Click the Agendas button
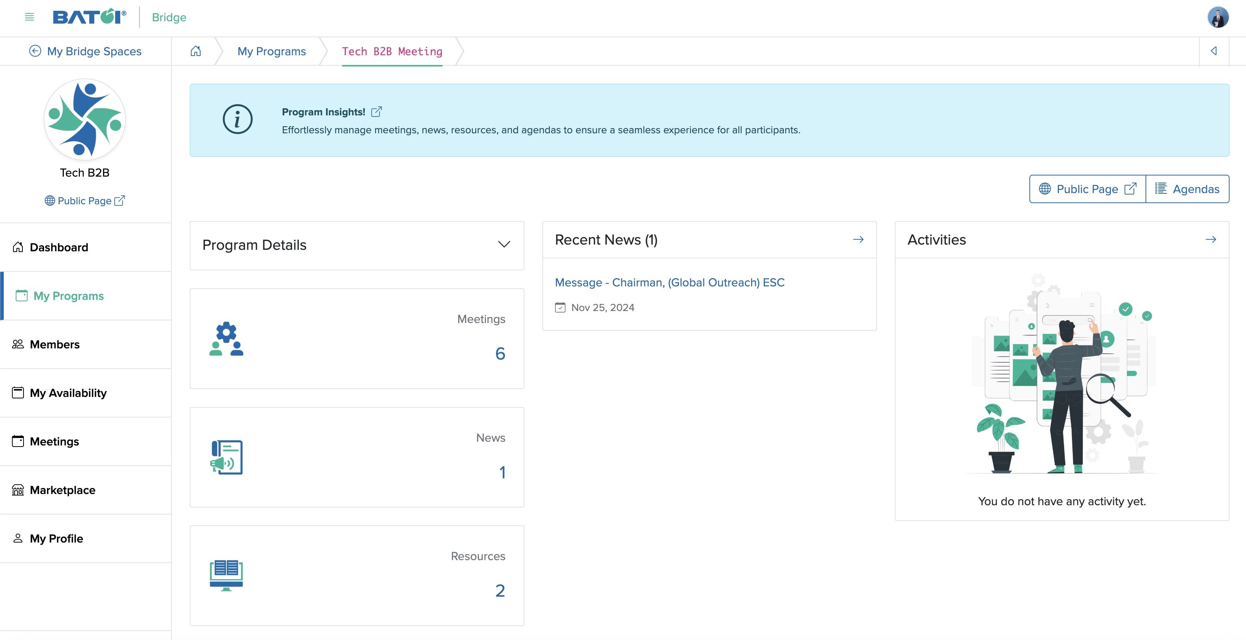Image resolution: width=1246 pixels, height=640 pixels. [1186, 189]
